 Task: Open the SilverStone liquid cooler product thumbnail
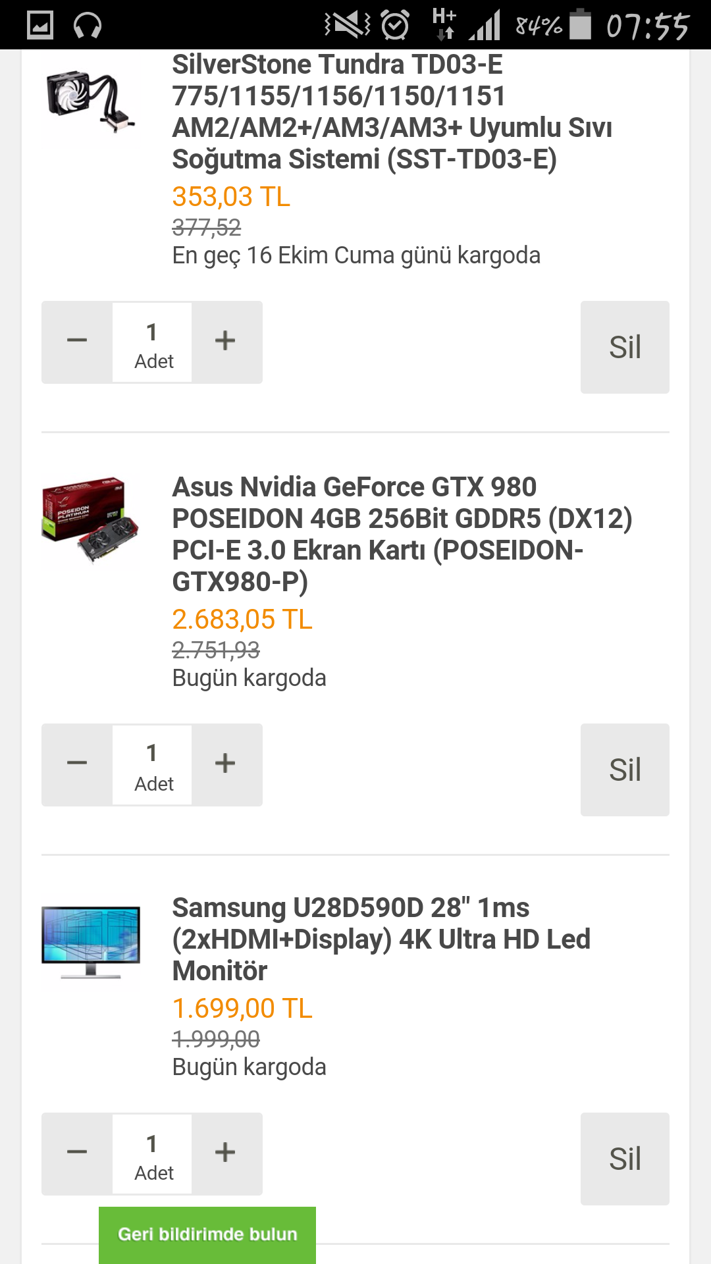point(91,99)
